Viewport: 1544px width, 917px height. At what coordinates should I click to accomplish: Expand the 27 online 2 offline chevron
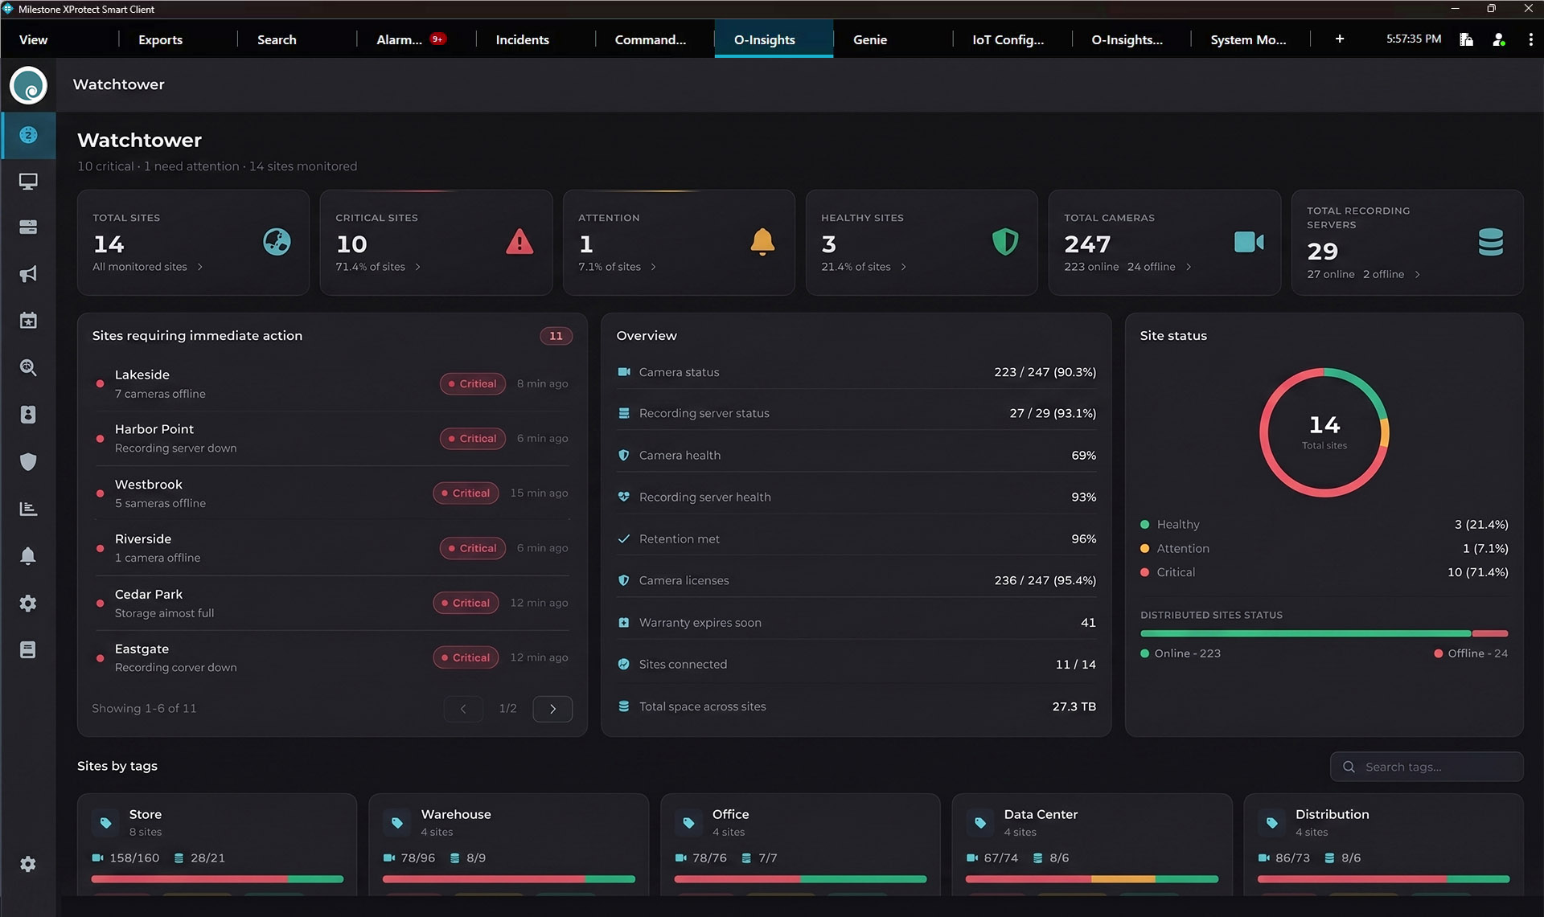click(x=1418, y=275)
